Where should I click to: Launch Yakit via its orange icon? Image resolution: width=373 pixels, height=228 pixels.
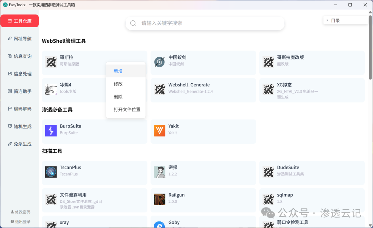159,131
